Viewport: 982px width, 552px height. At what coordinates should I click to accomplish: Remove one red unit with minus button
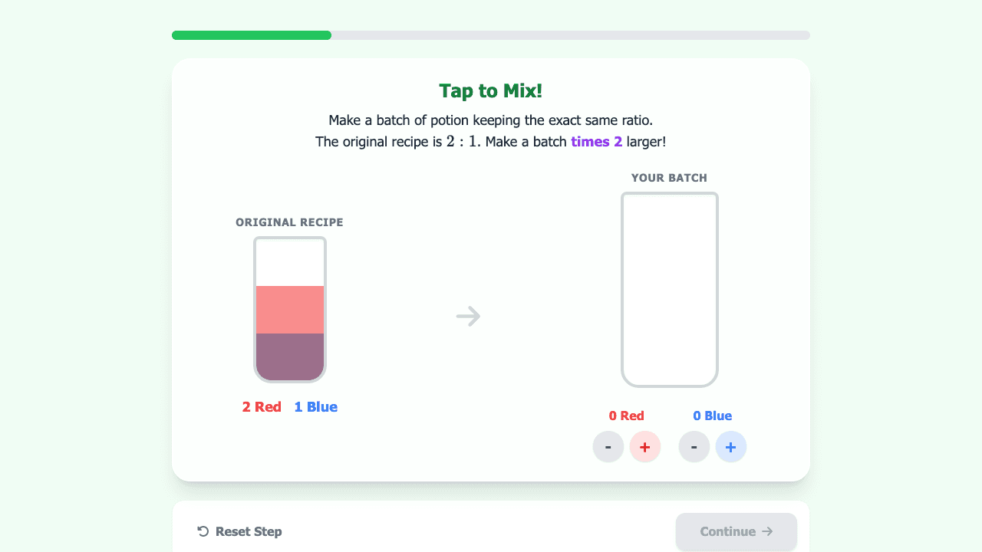click(x=608, y=447)
